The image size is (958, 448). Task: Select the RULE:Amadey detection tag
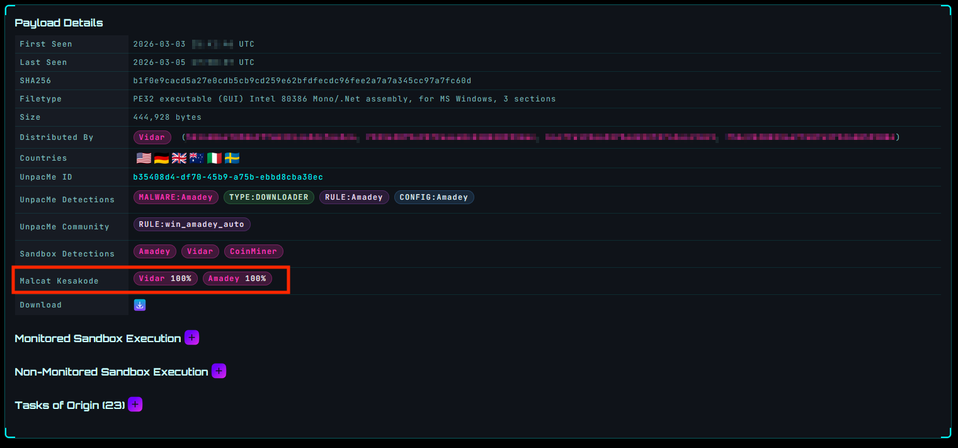click(354, 197)
